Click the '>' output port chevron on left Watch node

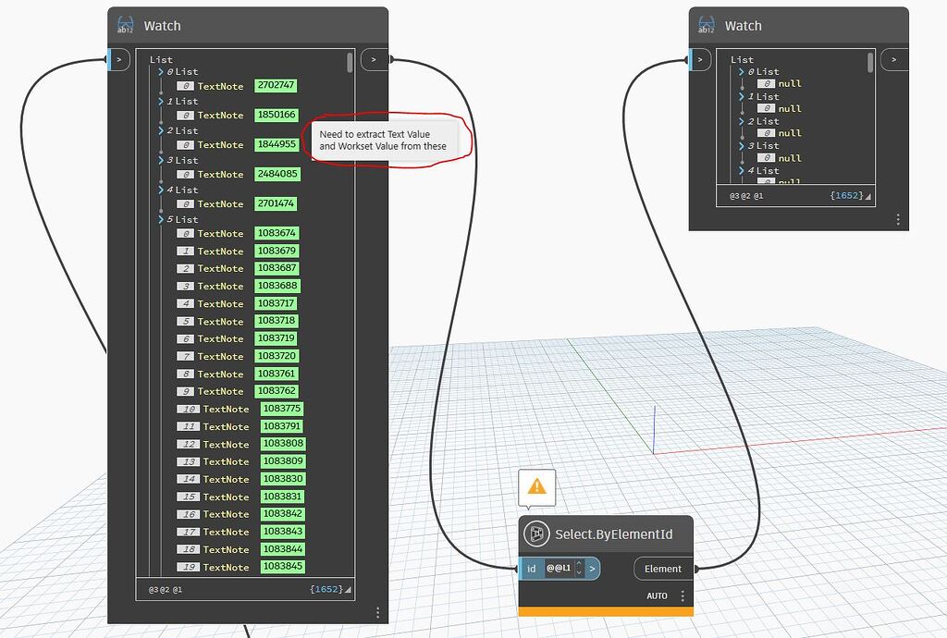tap(374, 58)
